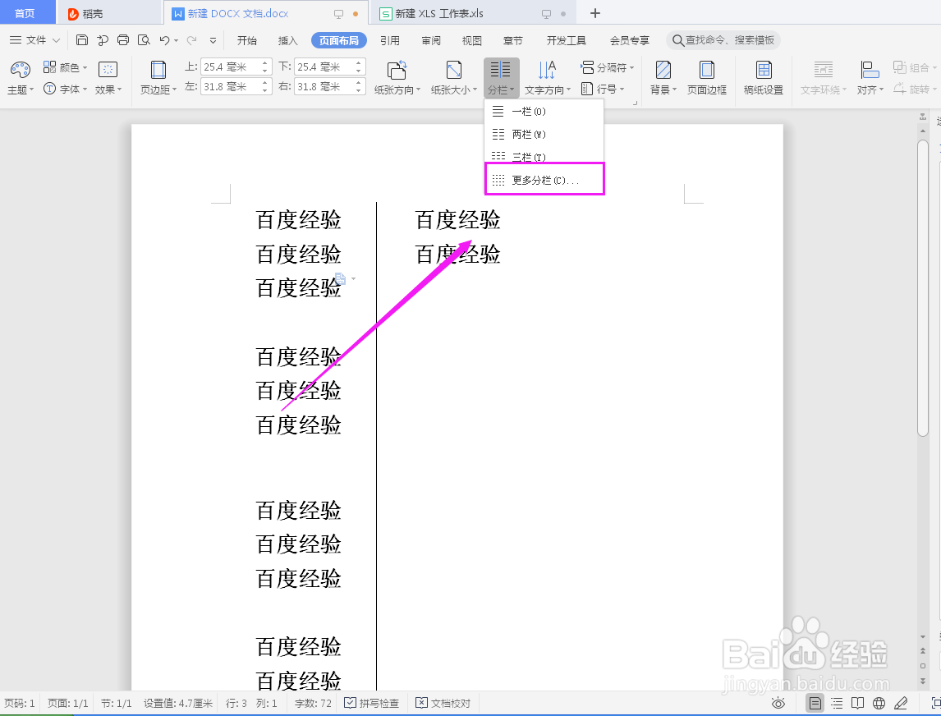The image size is (941, 716).
Task: Open Print Preview icon
Action: (x=144, y=40)
